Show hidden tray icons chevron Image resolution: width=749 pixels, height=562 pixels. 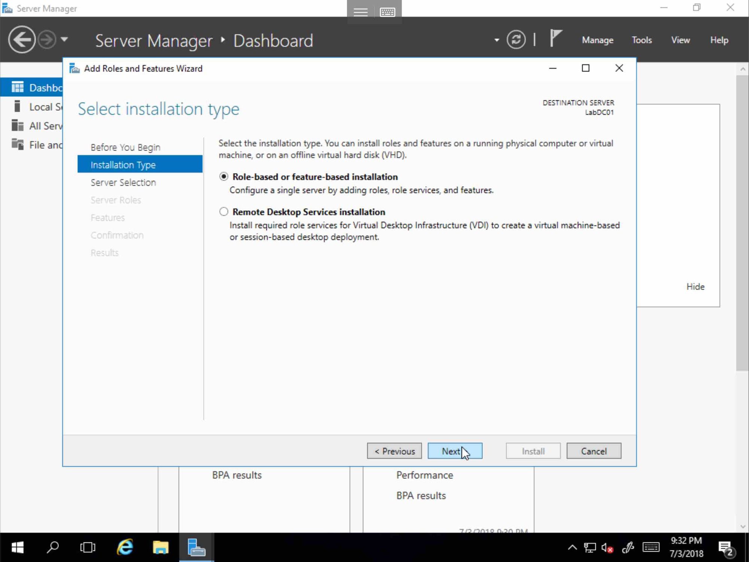coord(572,548)
